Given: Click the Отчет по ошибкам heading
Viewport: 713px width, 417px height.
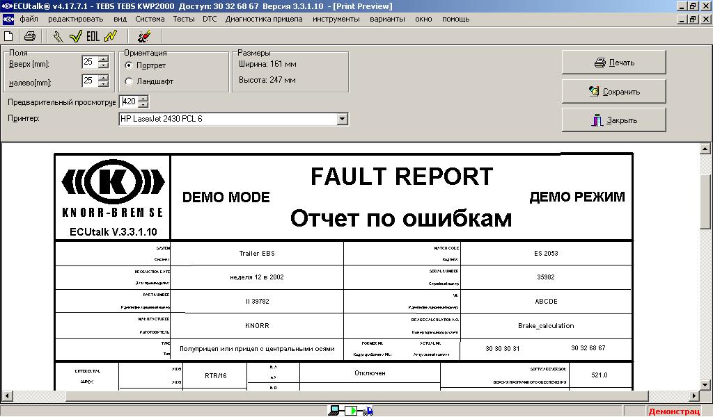Looking at the screenshot, I should pos(401,218).
